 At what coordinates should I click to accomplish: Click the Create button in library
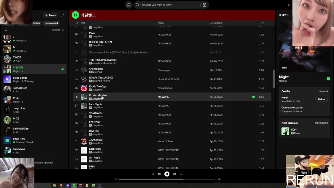[x=51, y=15]
